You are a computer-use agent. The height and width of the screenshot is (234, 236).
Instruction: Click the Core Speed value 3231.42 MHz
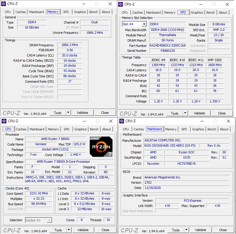39,193
